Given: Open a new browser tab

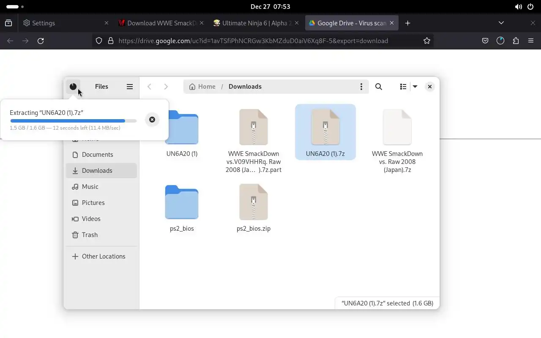Looking at the screenshot, I should (x=408, y=23).
